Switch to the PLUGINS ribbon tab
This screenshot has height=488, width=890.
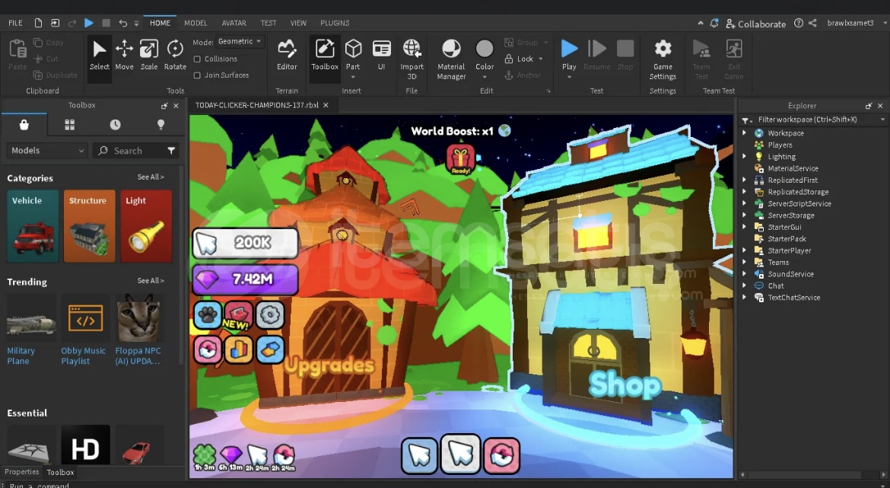(x=335, y=24)
